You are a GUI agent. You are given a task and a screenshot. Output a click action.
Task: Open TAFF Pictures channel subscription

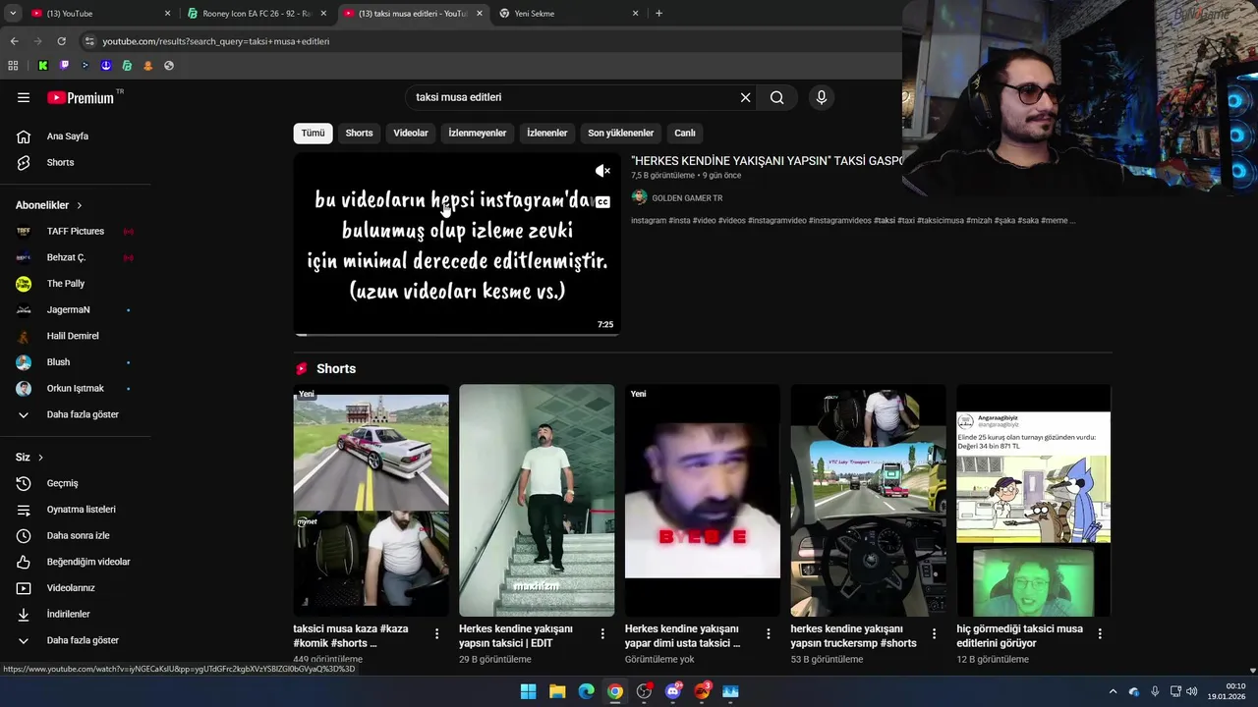(76, 232)
